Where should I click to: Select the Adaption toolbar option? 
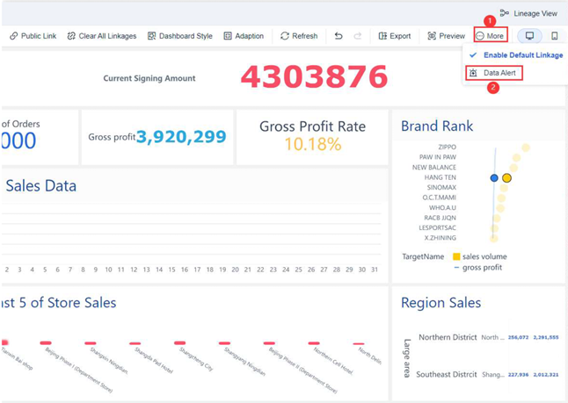pyautogui.click(x=244, y=36)
